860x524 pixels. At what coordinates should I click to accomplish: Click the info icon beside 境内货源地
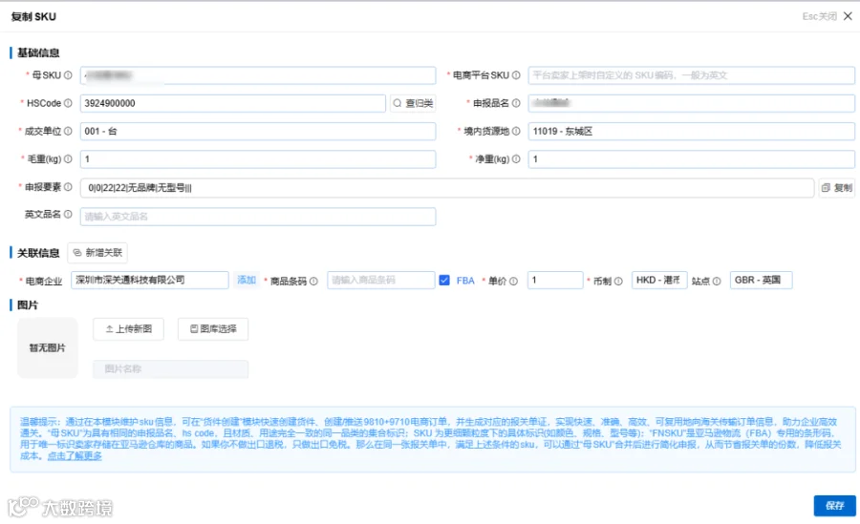coord(516,131)
